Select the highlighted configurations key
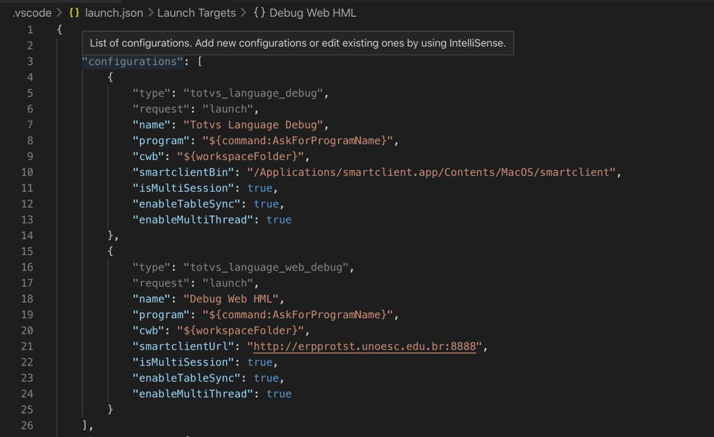The image size is (714, 437). (x=133, y=61)
